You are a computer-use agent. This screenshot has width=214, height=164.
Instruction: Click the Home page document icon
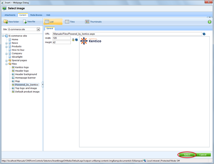click(10, 39)
